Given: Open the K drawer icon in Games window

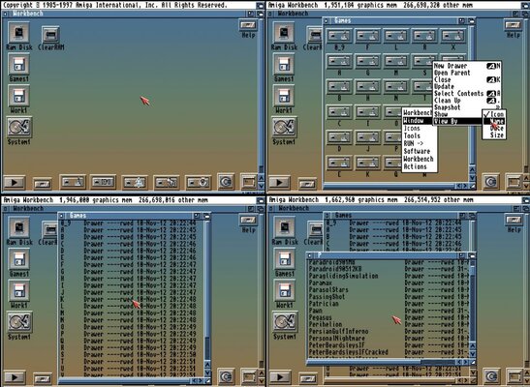Looking at the screenshot, I should pyautogui.click(x=367, y=163).
